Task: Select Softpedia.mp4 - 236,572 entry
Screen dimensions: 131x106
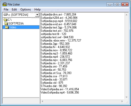Action: coord(55,57)
